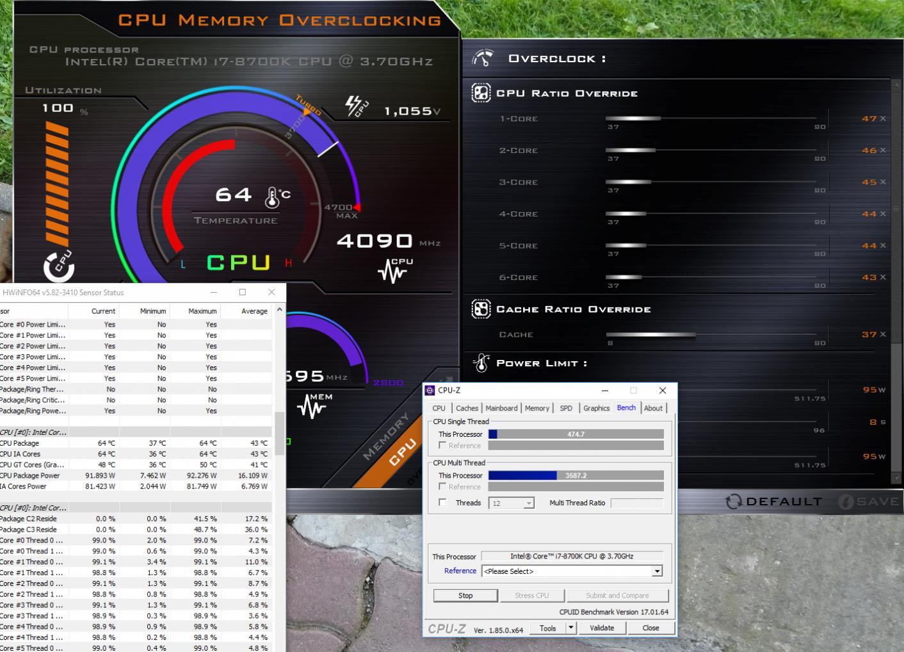
Task: Click the Validate button
Action: tap(602, 628)
